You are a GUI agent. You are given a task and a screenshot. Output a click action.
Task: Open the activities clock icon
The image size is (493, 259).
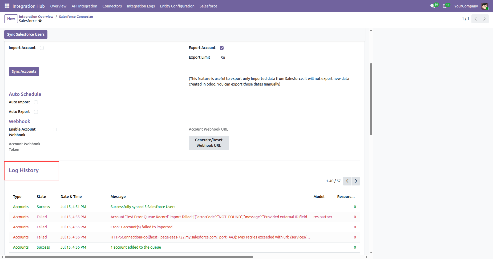(x=444, y=6)
